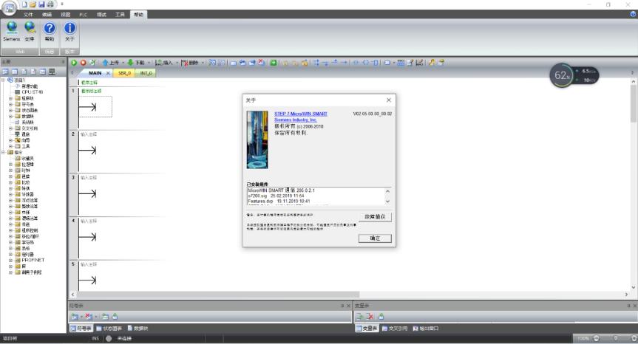638x344 pixels.
Task: Click the open folder icon in the quick access bar
Action: coord(33,4)
